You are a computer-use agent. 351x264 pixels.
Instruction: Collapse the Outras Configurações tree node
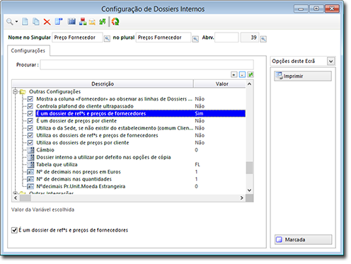(16, 91)
